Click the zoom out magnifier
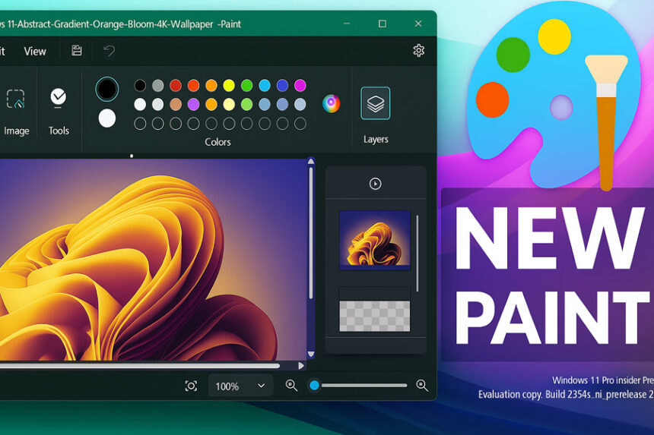654x435 pixels. click(x=291, y=386)
